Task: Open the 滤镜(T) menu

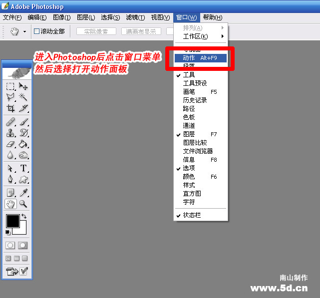Action: (135, 17)
